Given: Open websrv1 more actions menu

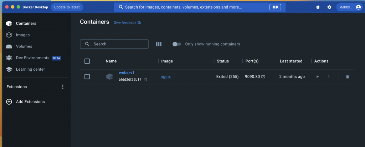Looking at the screenshot, I should (x=329, y=77).
